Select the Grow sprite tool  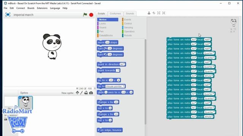159,13
